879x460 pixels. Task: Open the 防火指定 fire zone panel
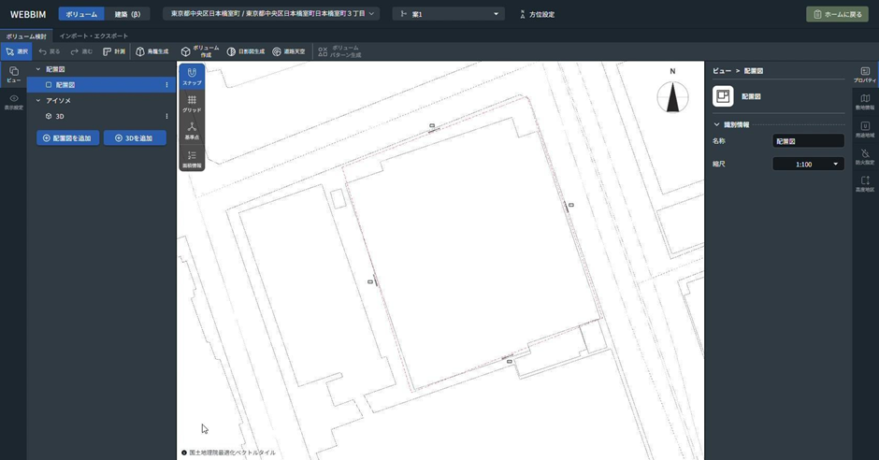[865, 156]
